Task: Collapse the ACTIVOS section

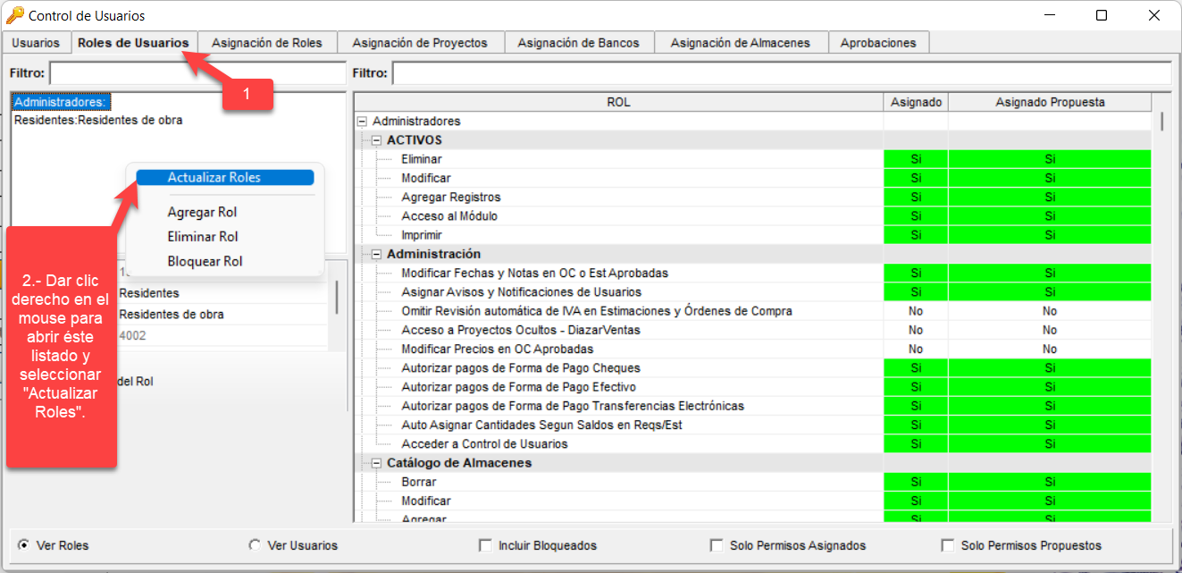Action: tap(379, 140)
